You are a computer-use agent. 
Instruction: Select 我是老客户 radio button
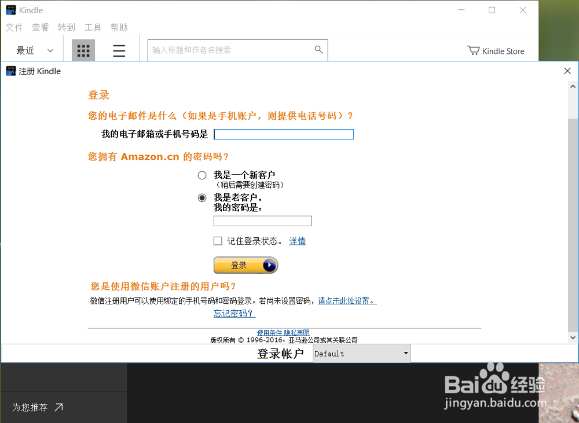point(202,198)
